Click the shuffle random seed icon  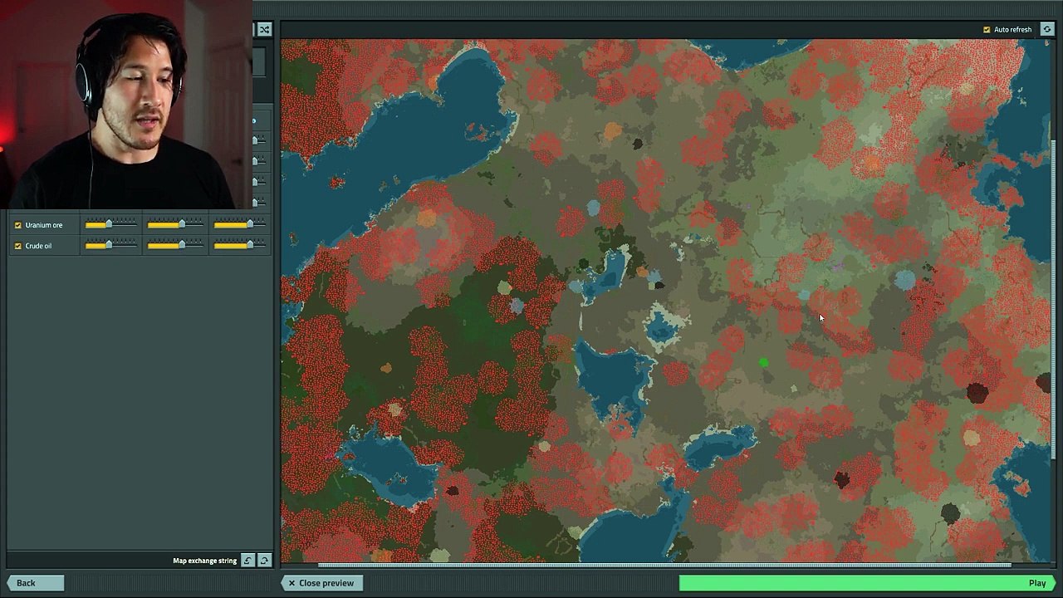click(x=264, y=30)
